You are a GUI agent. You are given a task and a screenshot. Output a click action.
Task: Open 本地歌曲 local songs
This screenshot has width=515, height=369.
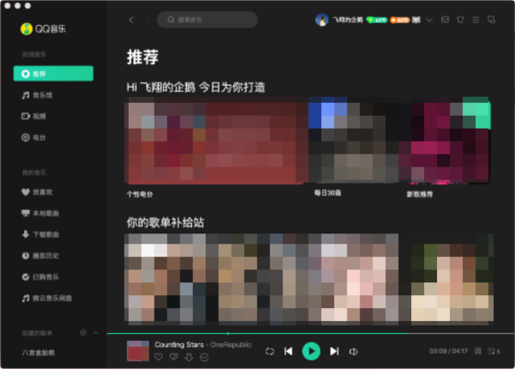pos(40,214)
